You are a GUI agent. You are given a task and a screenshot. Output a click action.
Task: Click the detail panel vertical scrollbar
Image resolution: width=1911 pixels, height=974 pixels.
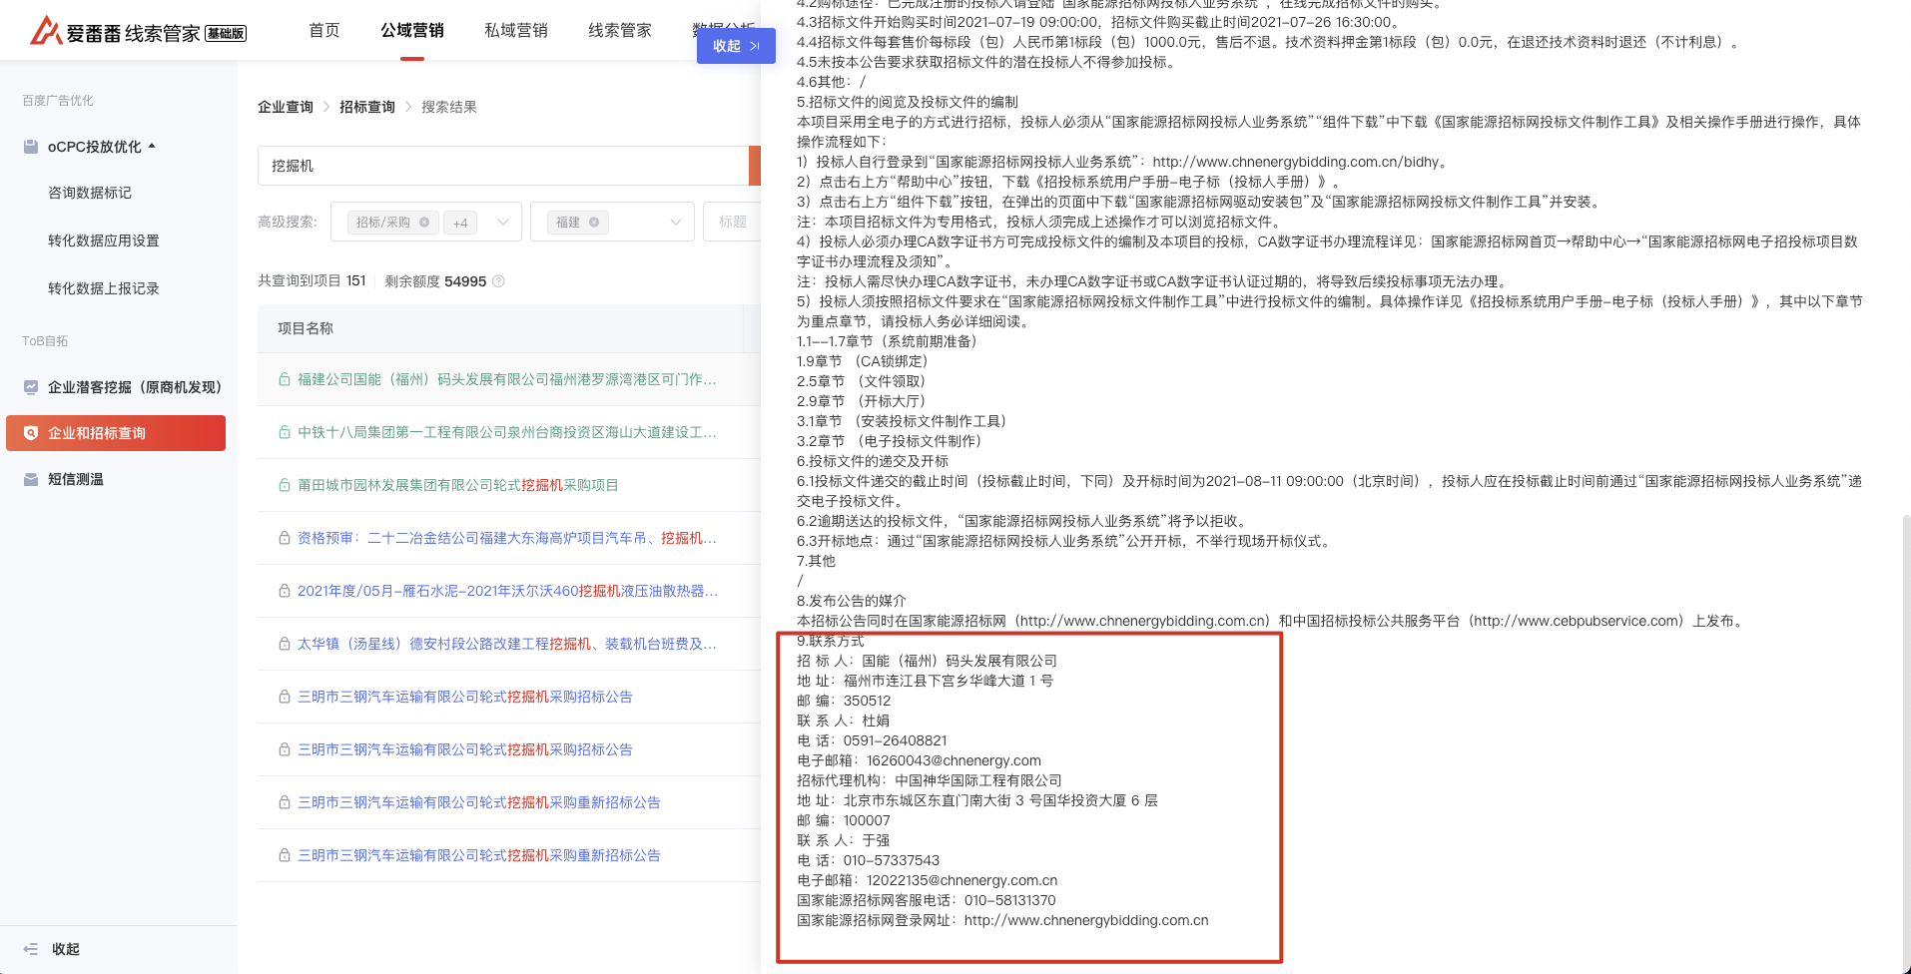point(1905,743)
